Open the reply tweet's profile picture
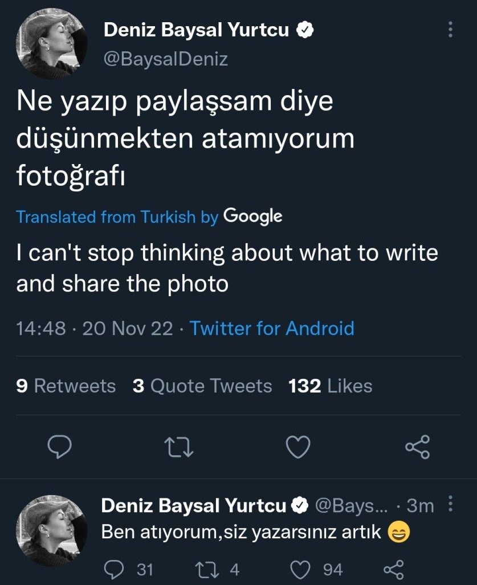The width and height of the screenshot is (477, 585). point(52,531)
